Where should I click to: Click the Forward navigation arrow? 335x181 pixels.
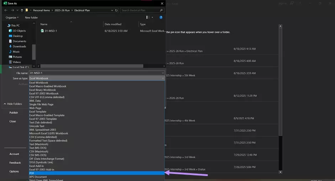click(12, 10)
